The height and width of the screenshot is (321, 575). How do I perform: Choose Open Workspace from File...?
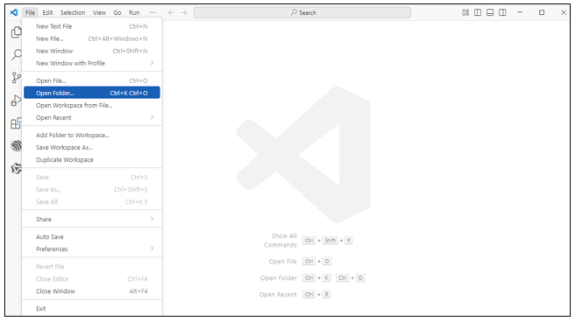tap(92, 105)
